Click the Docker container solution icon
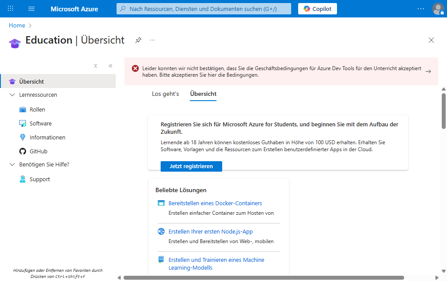The height and width of the screenshot is (281, 447). 161,203
